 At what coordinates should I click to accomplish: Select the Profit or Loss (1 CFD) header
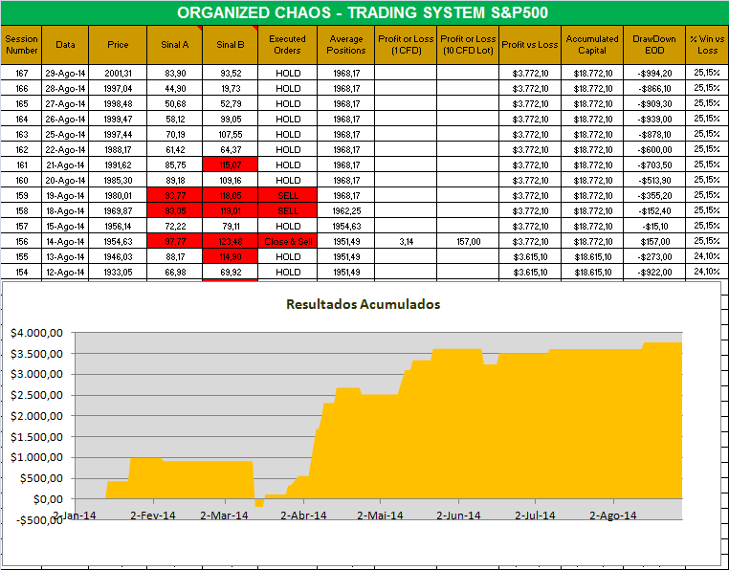406,45
